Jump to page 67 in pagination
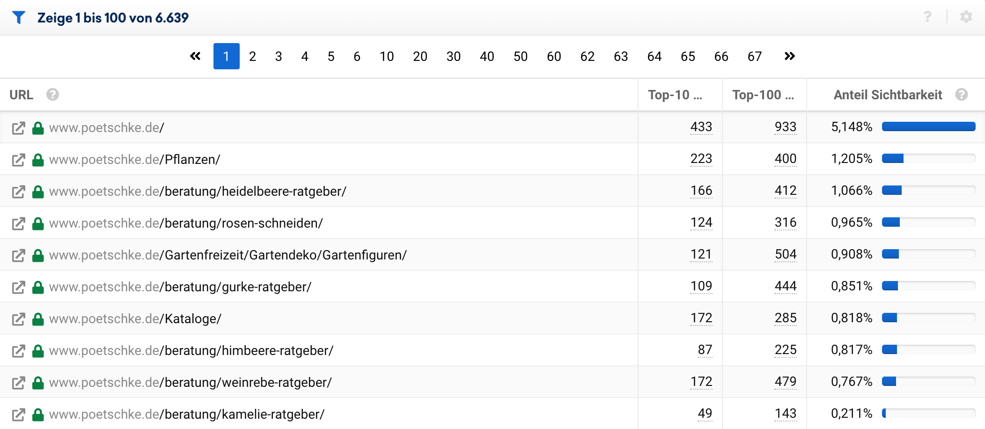The width and height of the screenshot is (985, 429). (x=754, y=56)
